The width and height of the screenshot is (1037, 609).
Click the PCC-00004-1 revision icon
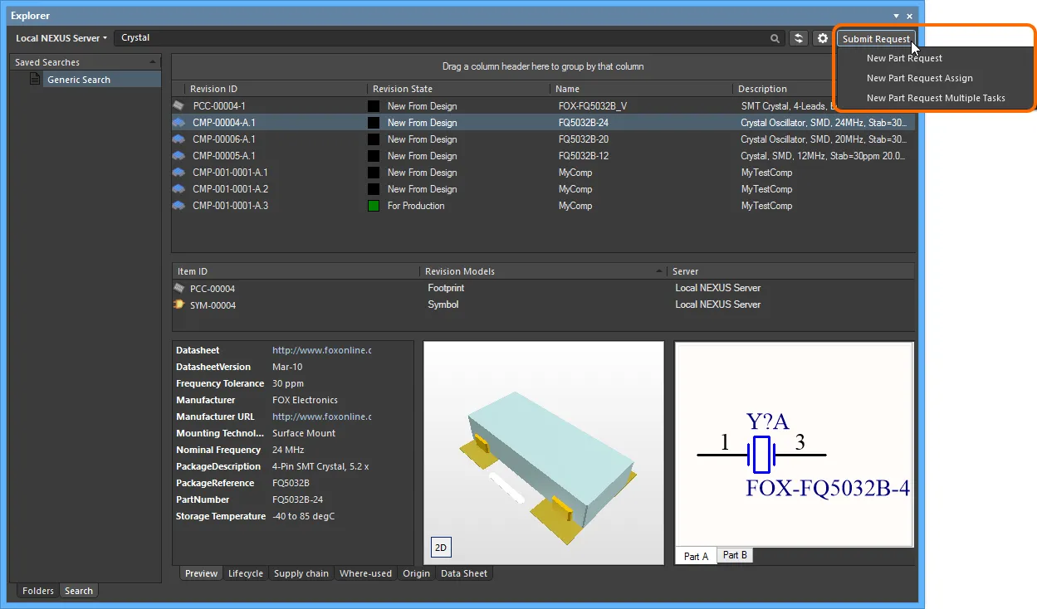tap(179, 106)
